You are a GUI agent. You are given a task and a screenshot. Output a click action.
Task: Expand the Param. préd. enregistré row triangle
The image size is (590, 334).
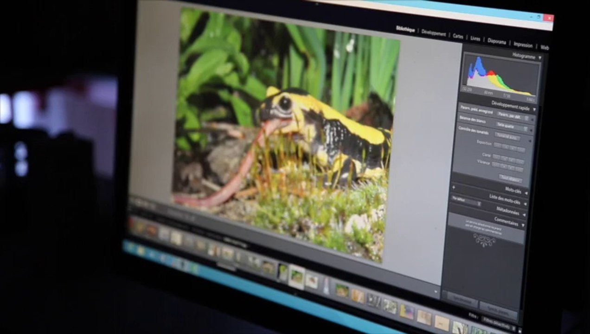pos(532,119)
